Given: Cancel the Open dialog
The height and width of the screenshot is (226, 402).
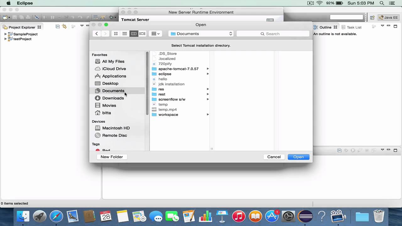Looking at the screenshot, I should tap(274, 157).
